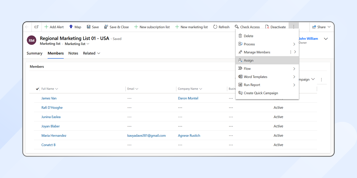Select Create Quick Campaign menu entry
Image resolution: width=357 pixels, height=178 pixels.
click(x=267, y=93)
